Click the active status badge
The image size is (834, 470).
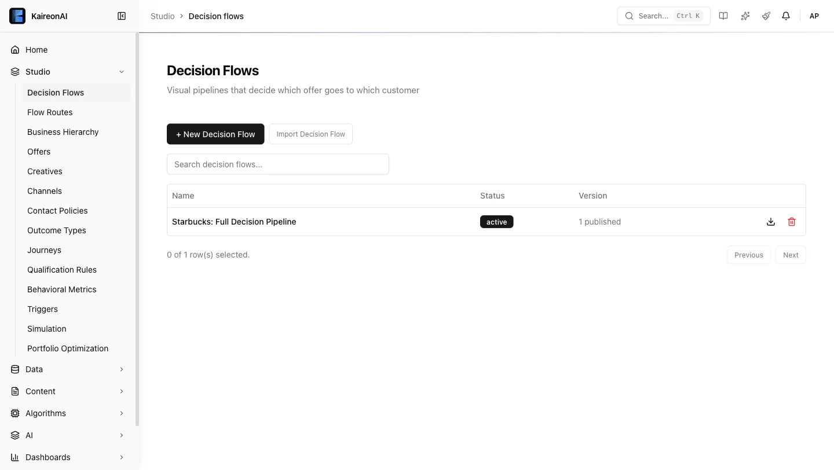(496, 222)
